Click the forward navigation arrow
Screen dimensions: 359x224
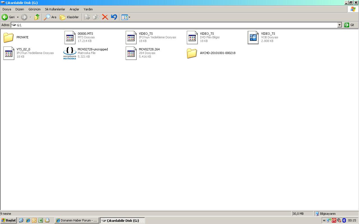coord(24,17)
